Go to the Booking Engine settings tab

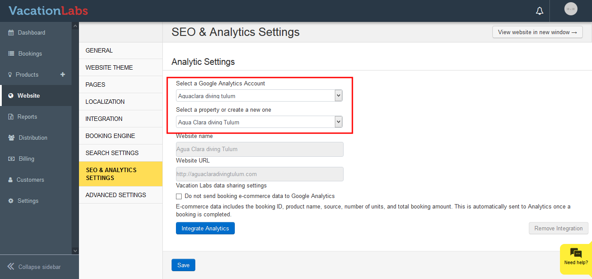pos(110,136)
